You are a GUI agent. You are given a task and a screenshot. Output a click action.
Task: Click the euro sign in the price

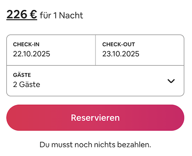click(x=33, y=14)
